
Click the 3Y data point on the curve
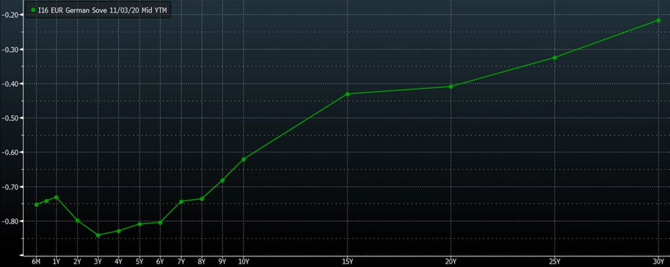click(x=98, y=235)
